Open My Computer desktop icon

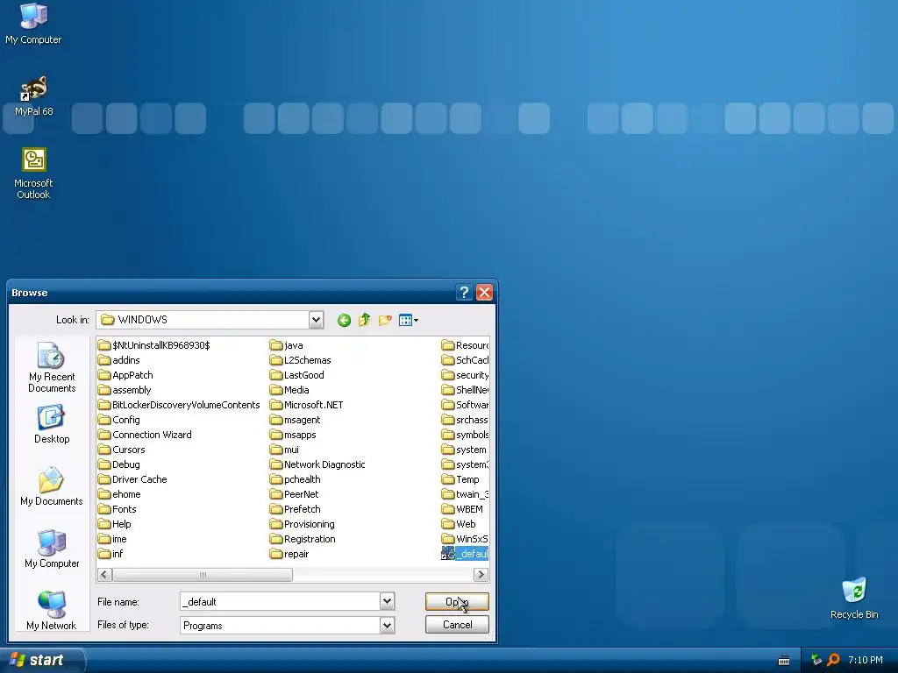(33, 24)
